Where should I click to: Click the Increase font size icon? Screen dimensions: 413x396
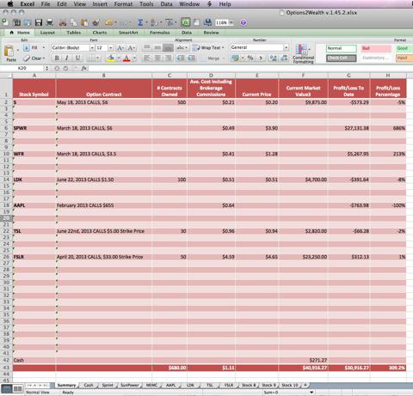(x=120, y=48)
